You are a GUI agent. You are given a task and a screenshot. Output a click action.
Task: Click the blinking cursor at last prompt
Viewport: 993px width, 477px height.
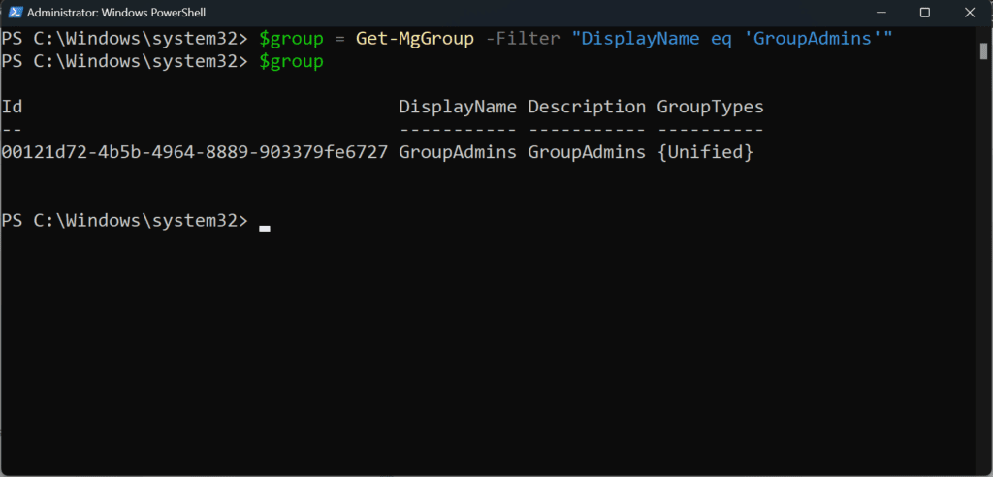265,229
